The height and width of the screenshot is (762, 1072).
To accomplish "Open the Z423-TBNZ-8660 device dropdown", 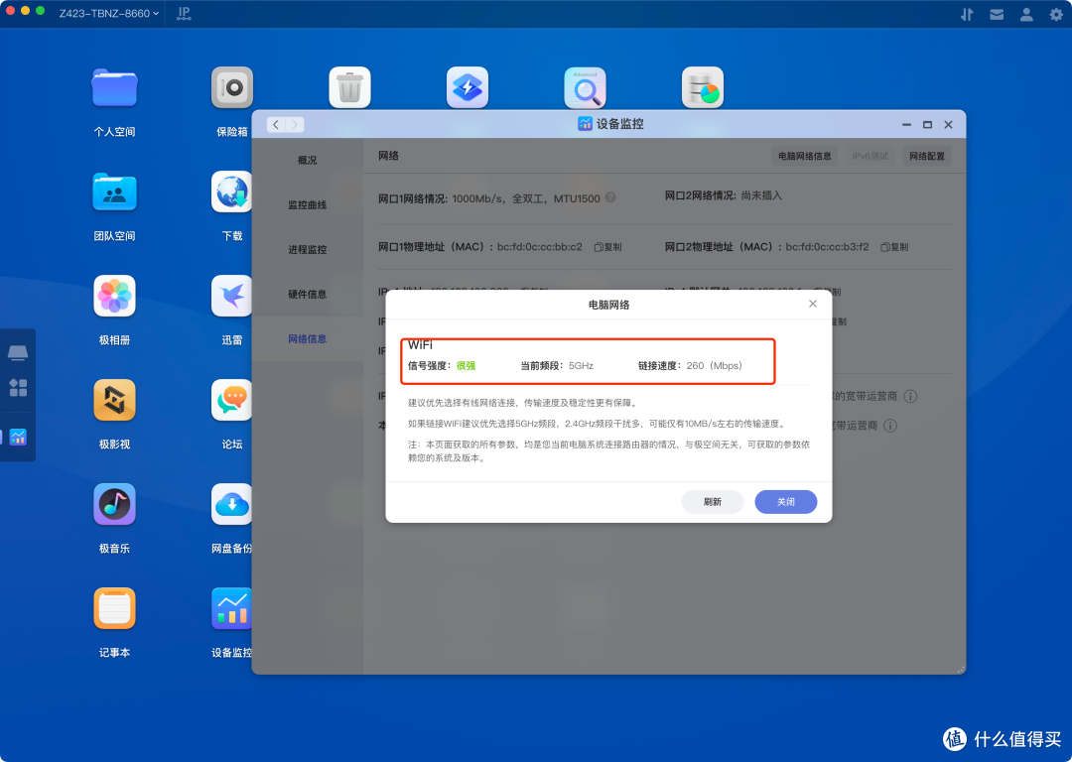I will coord(109,13).
